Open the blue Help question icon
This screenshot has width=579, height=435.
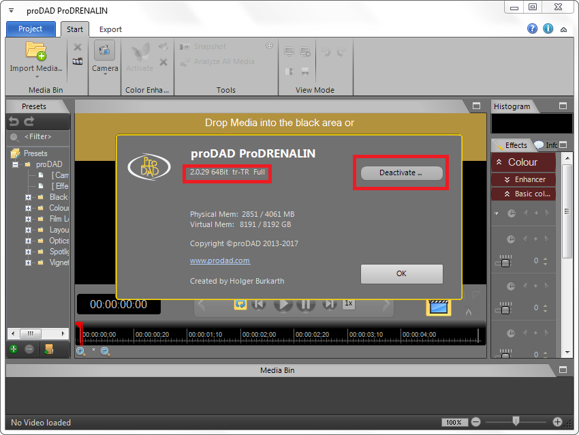(532, 29)
